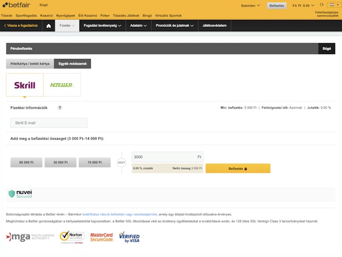342x257 pixels.
Task: Click the Nuvei Secured badge
Action: 21,193
